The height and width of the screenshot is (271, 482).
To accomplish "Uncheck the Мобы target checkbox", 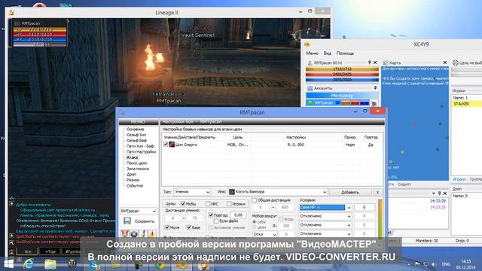I will pos(183,203).
